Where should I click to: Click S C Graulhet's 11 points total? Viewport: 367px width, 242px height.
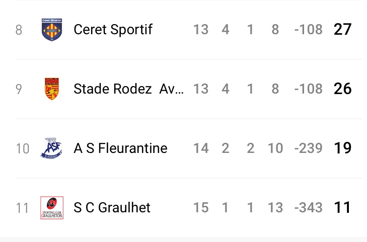click(342, 208)
